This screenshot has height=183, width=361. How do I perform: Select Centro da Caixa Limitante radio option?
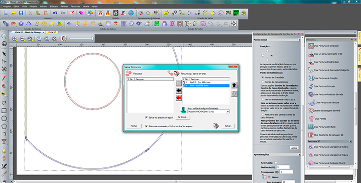point(263,82)
